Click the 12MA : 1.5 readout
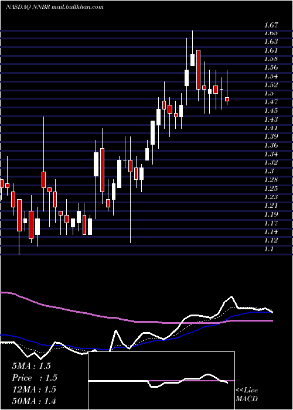 pos(34,389)
